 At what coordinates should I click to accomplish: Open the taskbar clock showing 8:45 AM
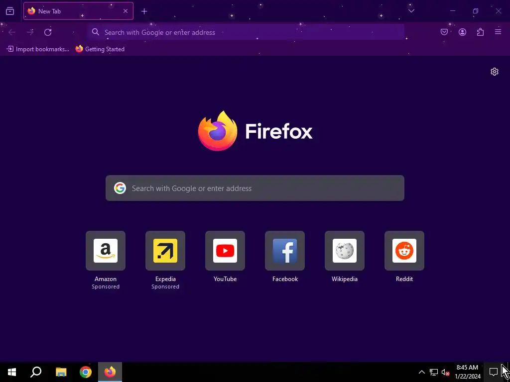[x=467, y=372]
